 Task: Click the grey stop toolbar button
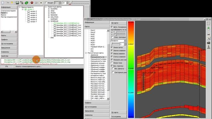[41, 3]
